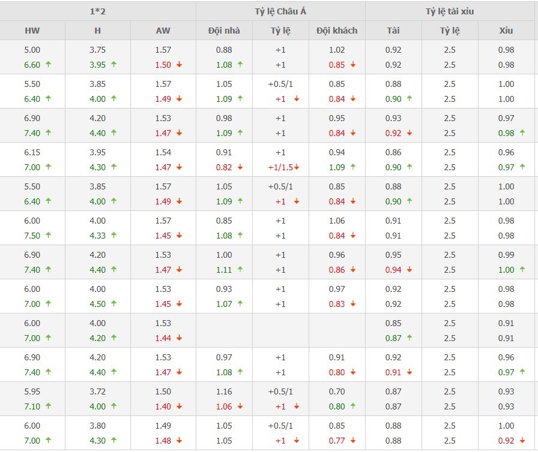Select the Tỷ lệ Châu Á header
Screen dimensions: 538x452
pyautogui.click(x=280, y=11)
